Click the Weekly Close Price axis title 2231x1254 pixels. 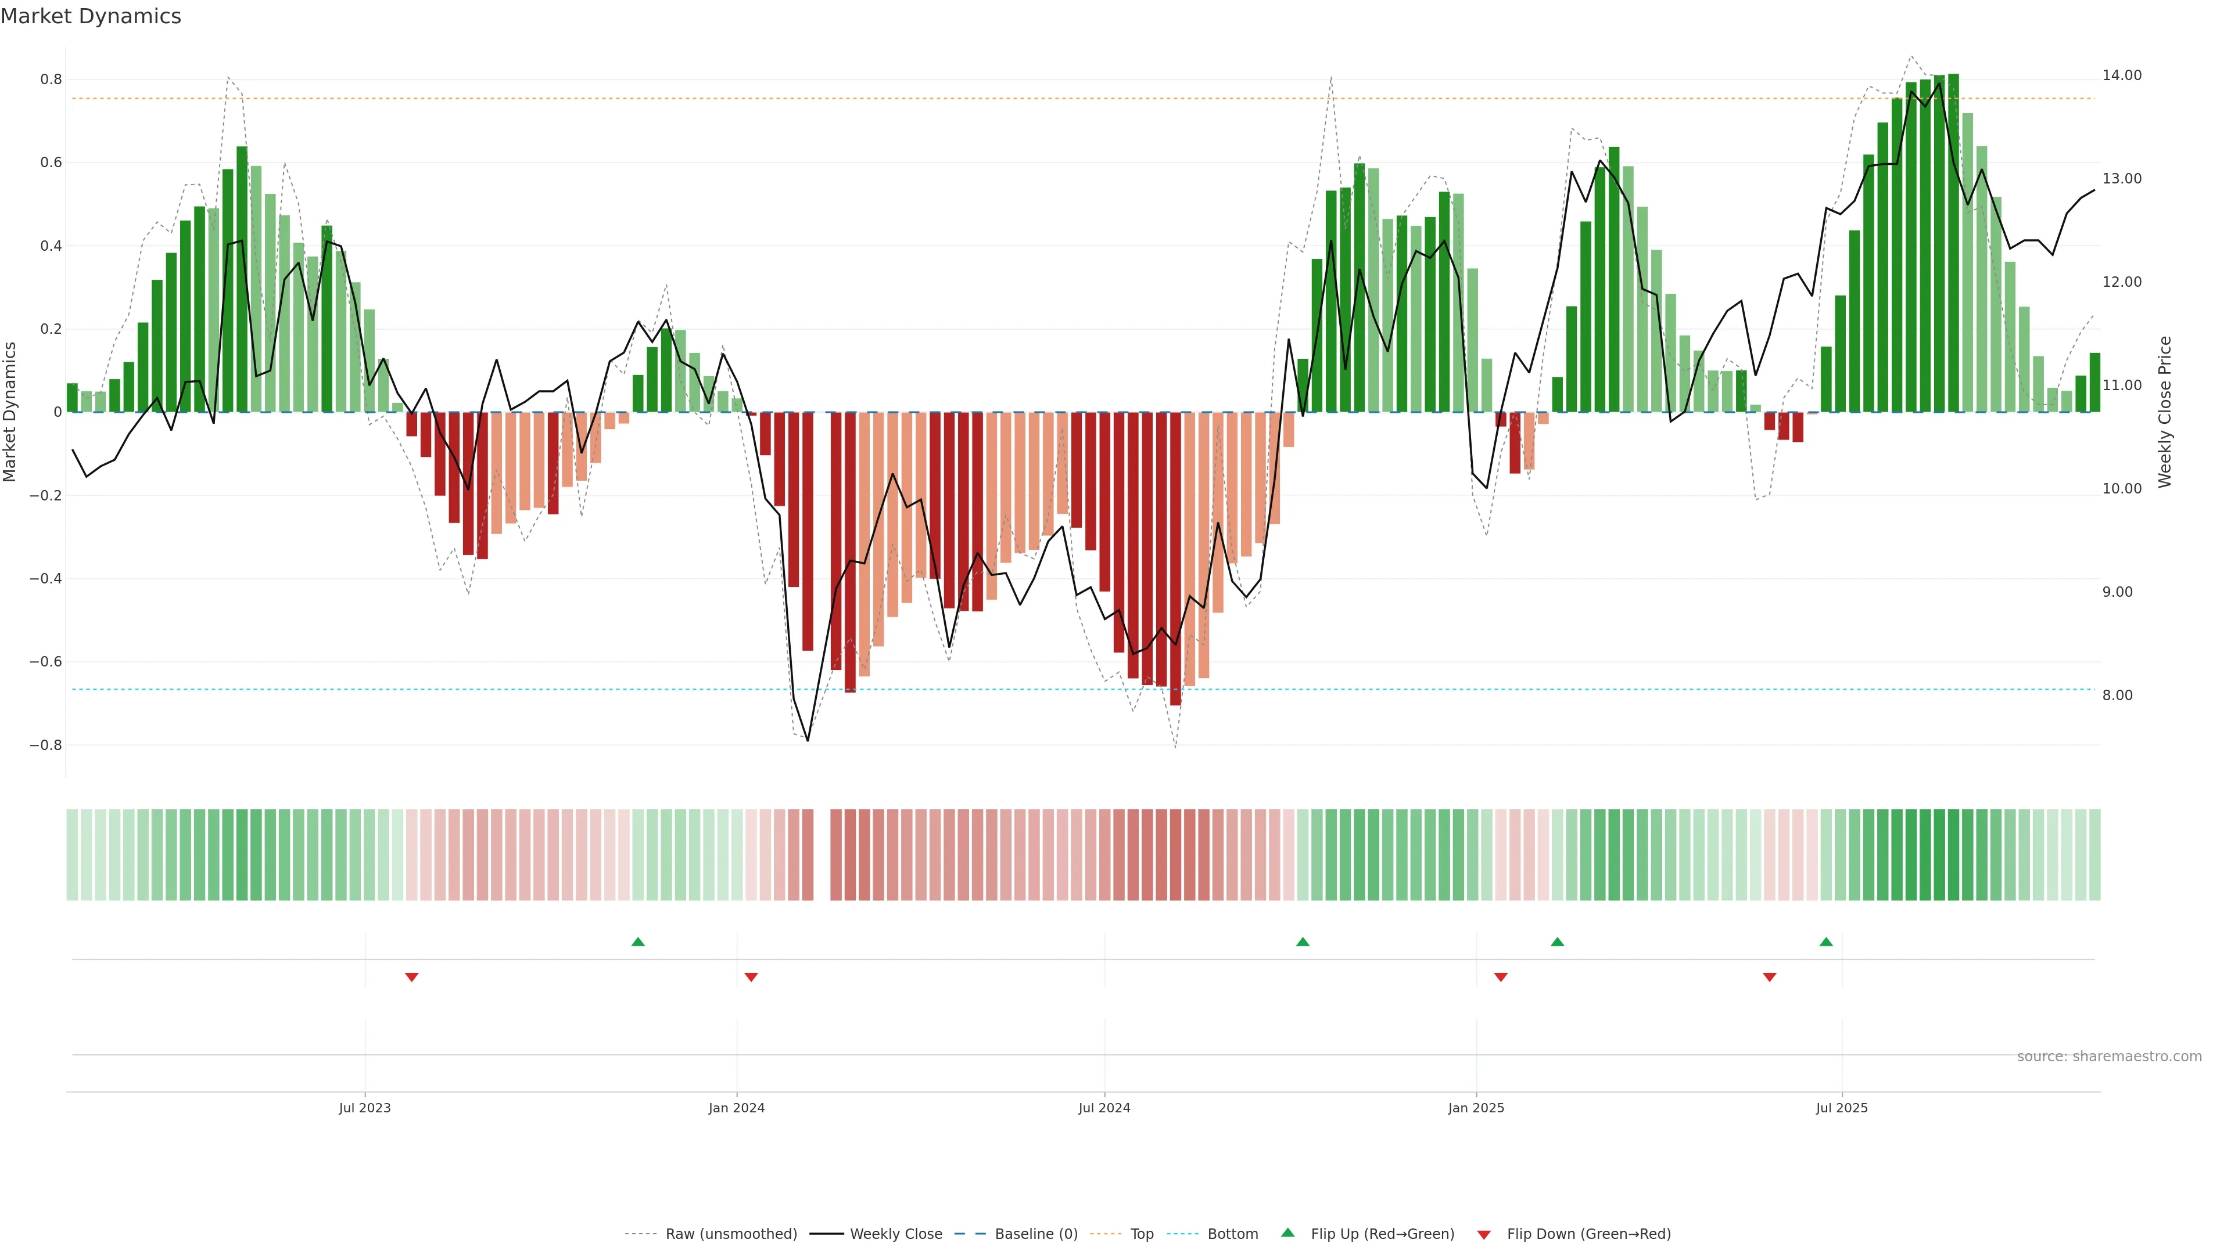pos(2164,412)
